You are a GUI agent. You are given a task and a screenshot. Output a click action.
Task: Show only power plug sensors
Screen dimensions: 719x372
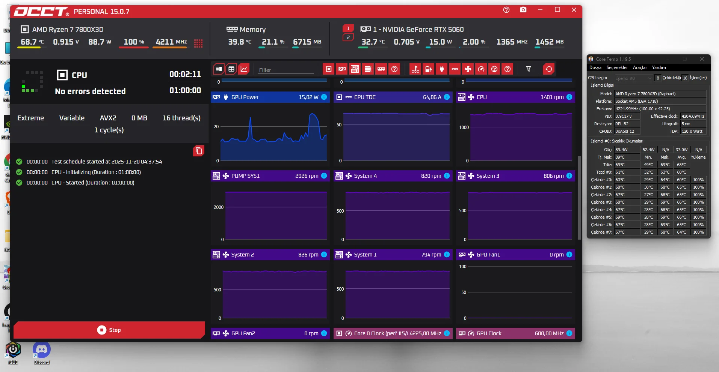pos(442,69)
